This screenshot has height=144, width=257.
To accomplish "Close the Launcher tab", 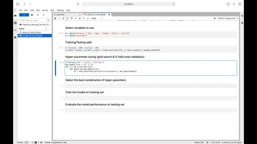I will pyautogui.click(x=80, y=15).
